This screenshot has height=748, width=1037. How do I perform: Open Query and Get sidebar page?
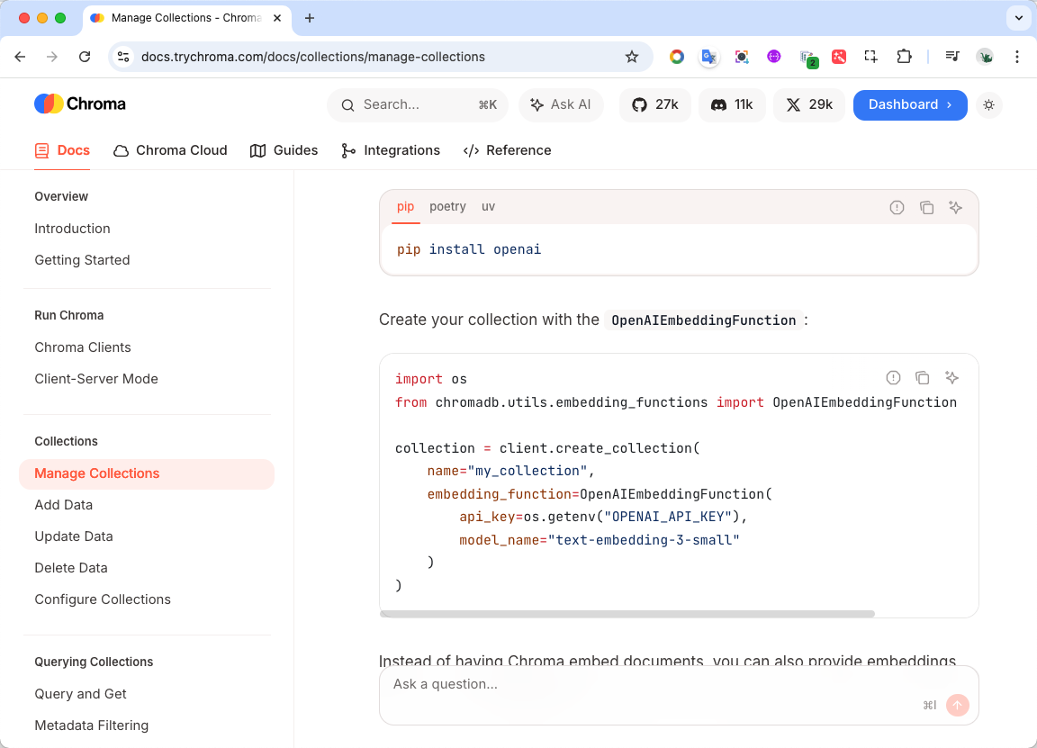tap(80, 694)
